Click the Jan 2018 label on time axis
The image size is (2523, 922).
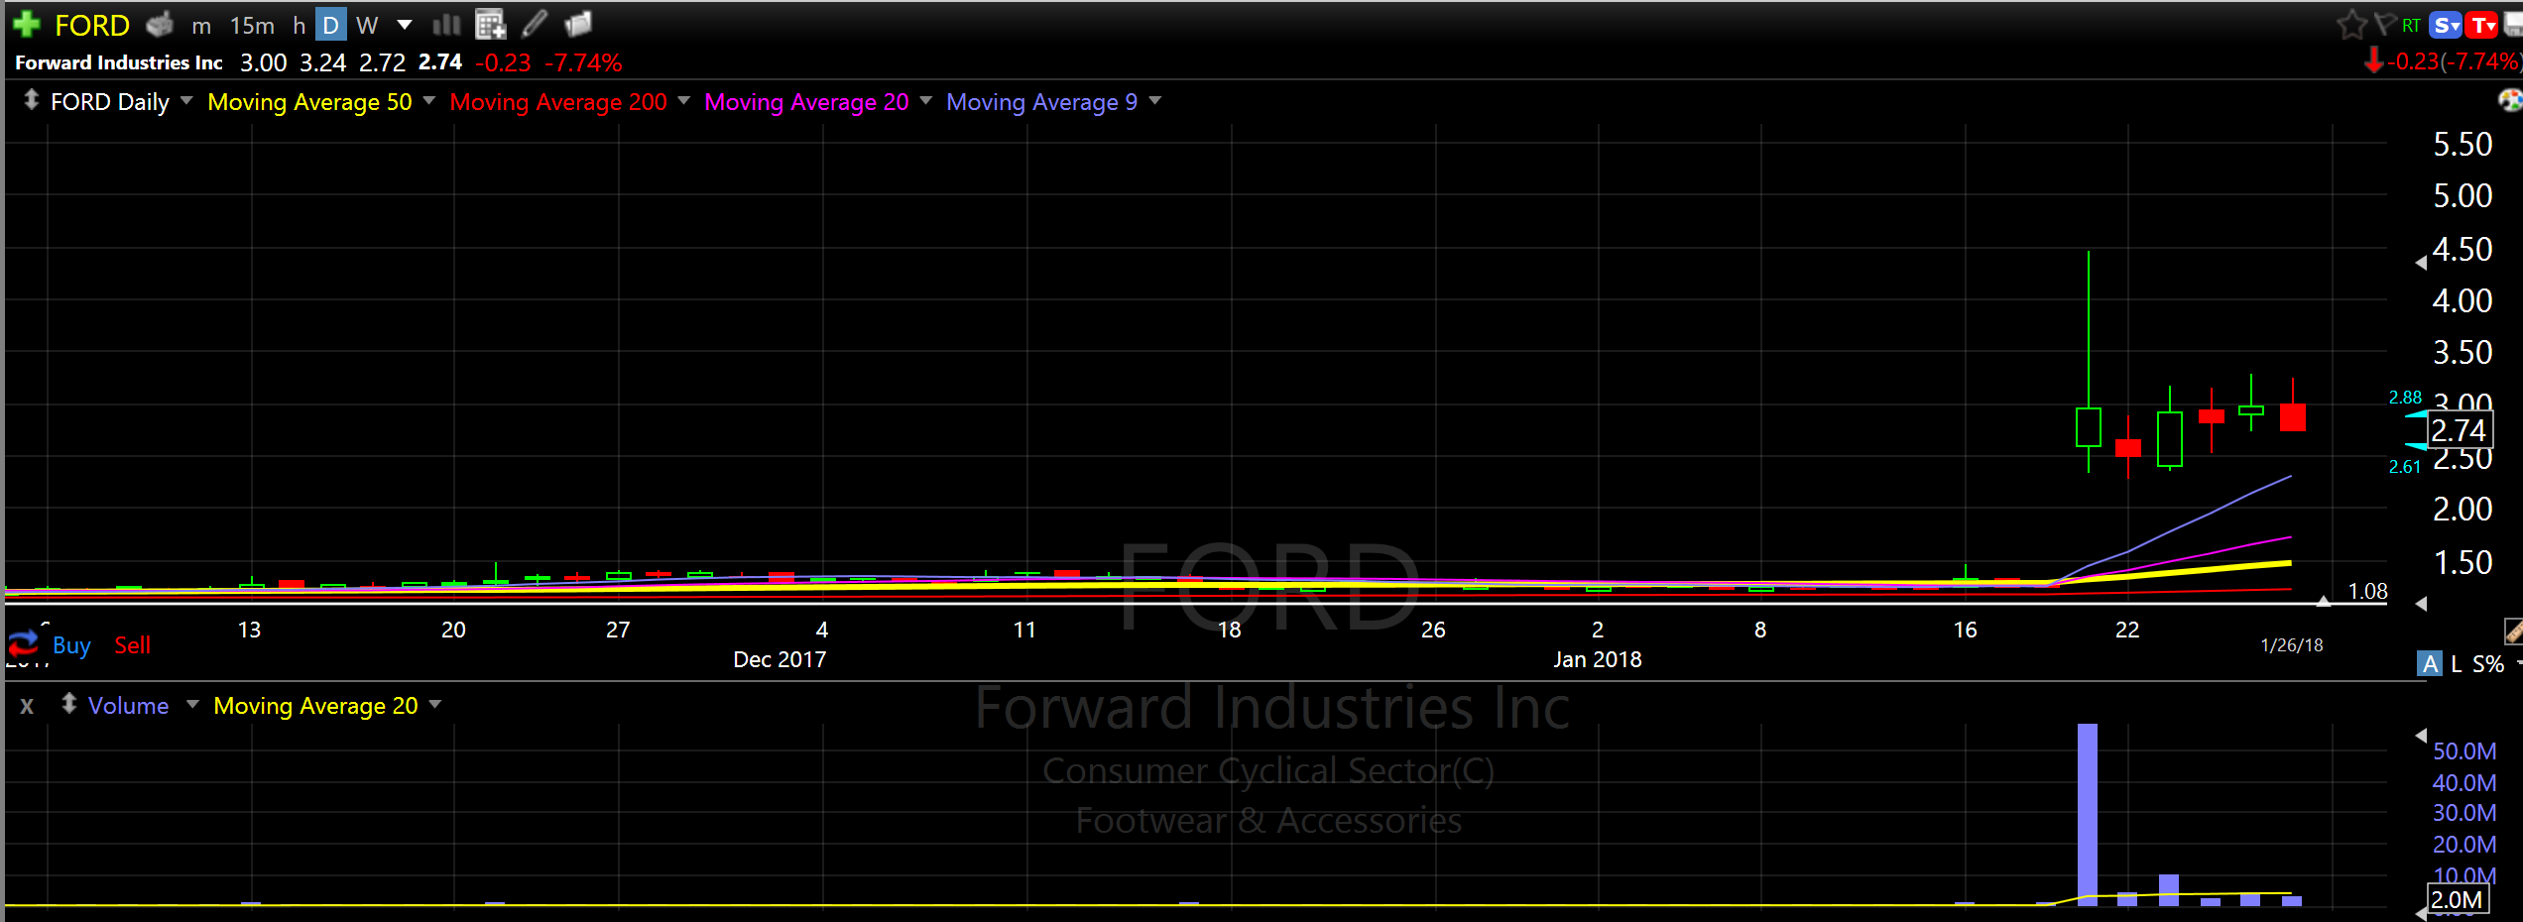pyautogui.click(x=1597, y=659)
